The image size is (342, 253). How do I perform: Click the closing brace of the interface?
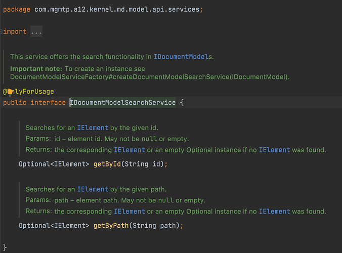tap(5, 247)
